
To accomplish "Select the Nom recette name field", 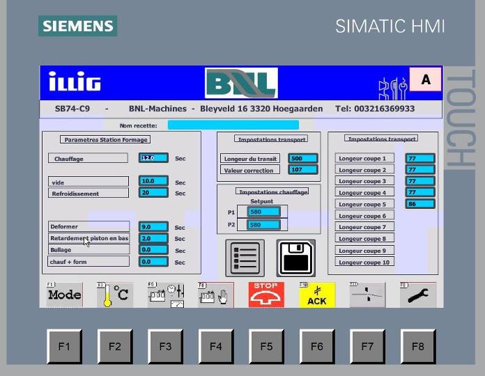I will [x=233, y=125].
